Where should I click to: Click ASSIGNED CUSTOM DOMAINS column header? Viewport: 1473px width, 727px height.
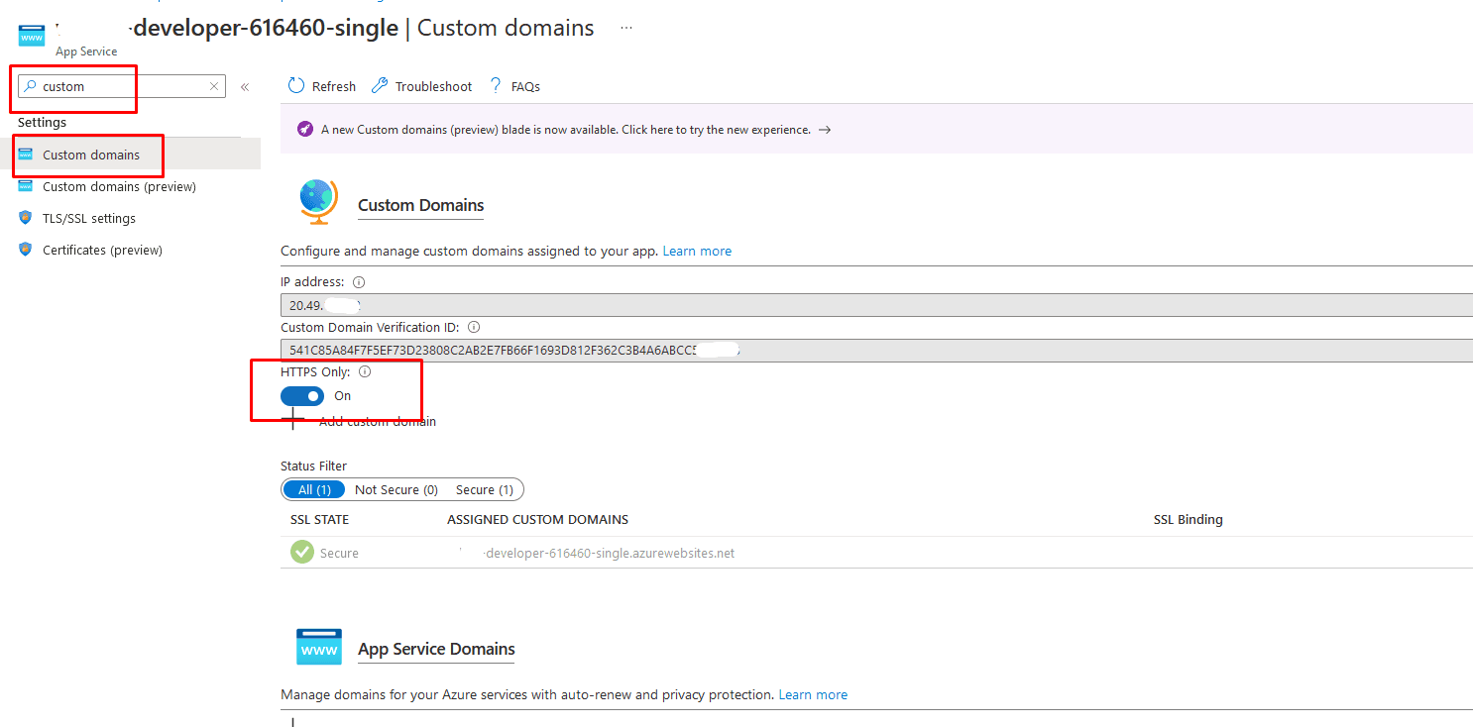point(537,519)
